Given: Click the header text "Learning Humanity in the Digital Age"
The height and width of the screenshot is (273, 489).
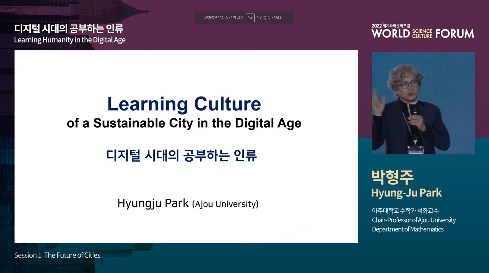Looking at the screenshot, I should (70, 40).
